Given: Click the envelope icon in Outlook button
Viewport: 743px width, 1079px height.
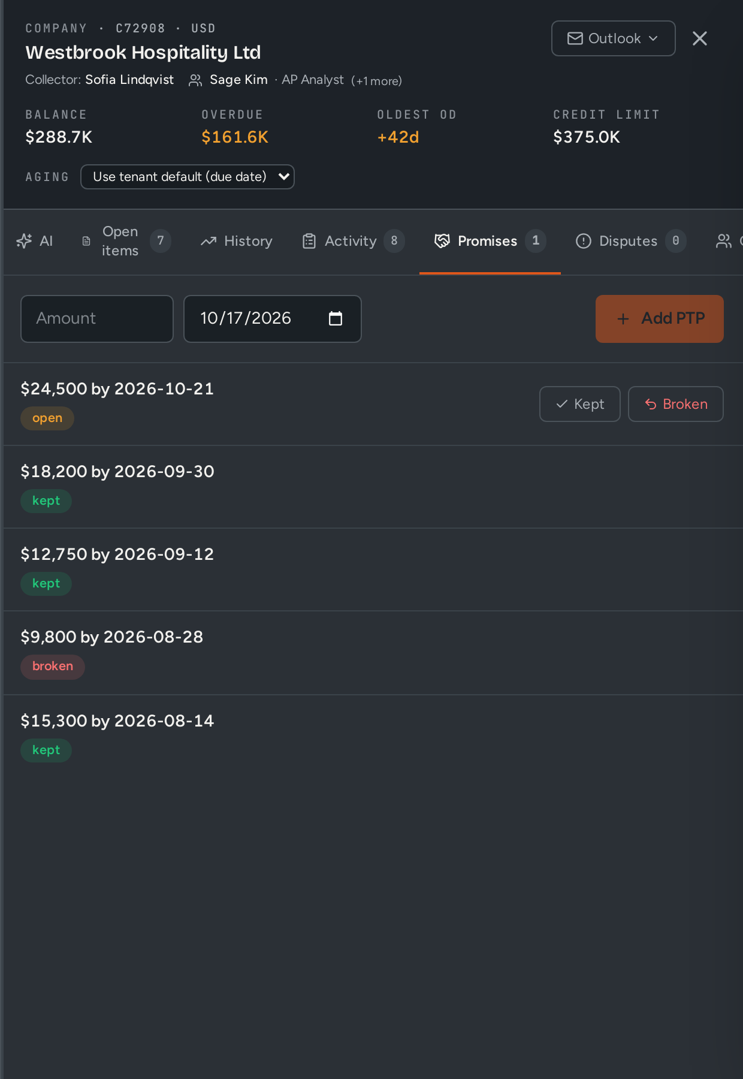Looking at the screenshot, I should point(575,38).
